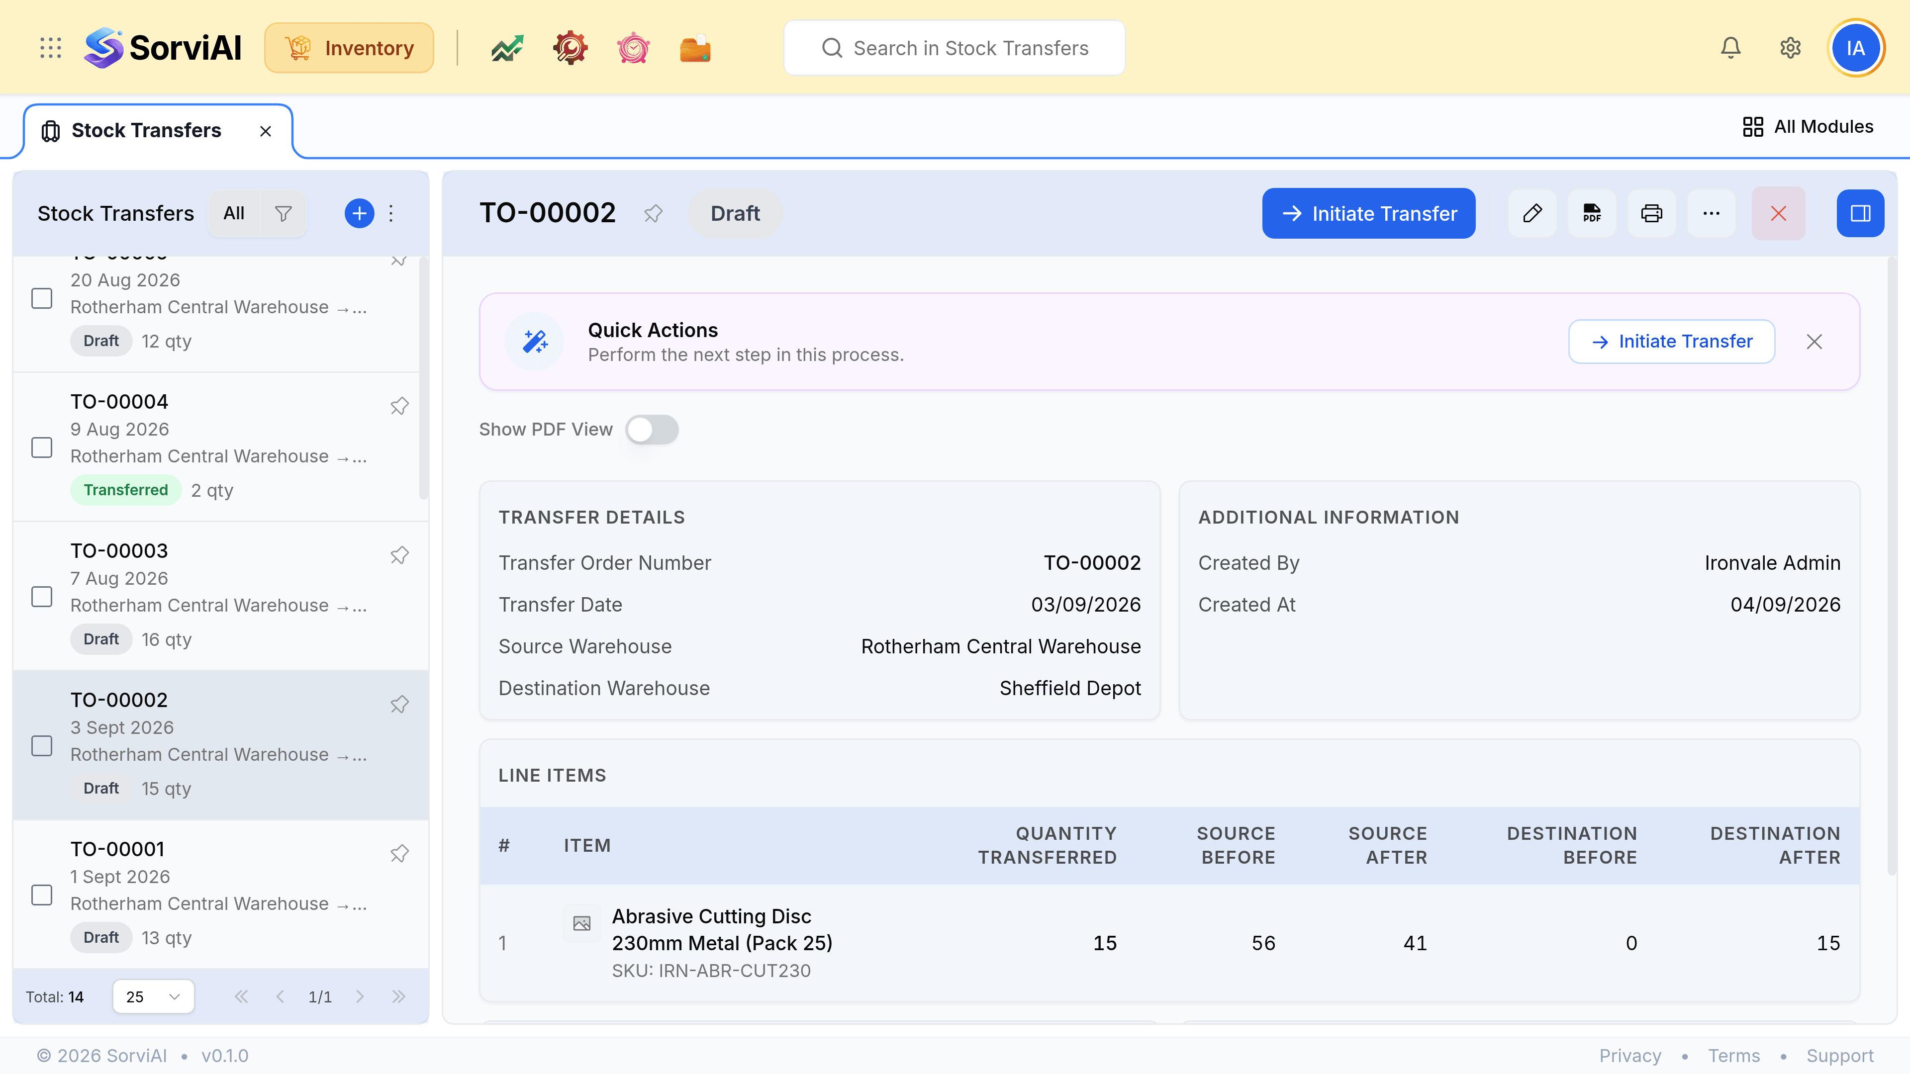Check the 20 Aug 2026 transfer checkbox

tap(41, 299)
